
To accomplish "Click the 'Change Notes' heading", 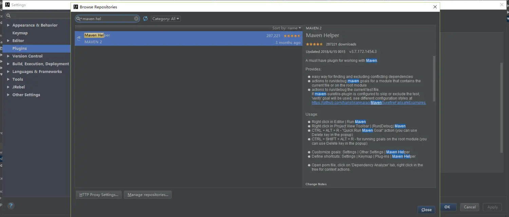I will point(316,184).
